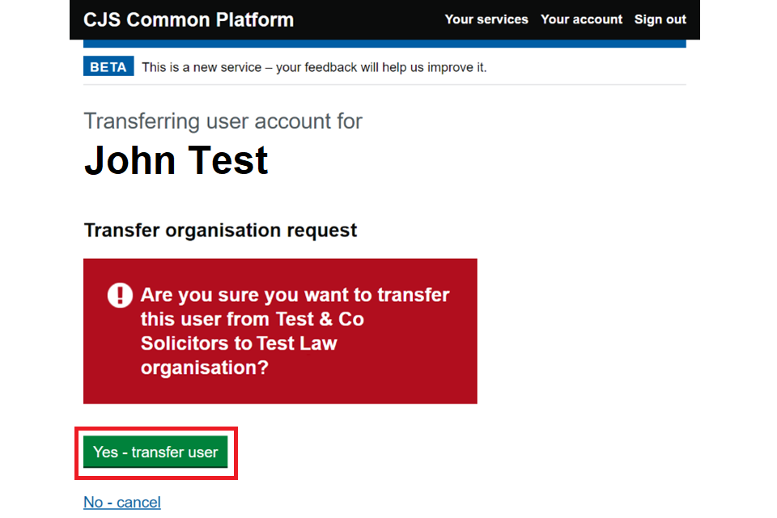Go to Your account page

click(581, 19)
